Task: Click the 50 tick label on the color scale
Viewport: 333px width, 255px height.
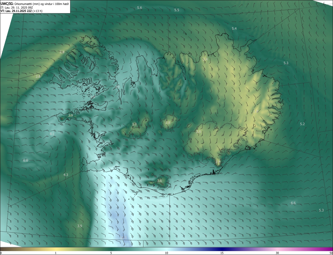Action: [x=331, y=253]
